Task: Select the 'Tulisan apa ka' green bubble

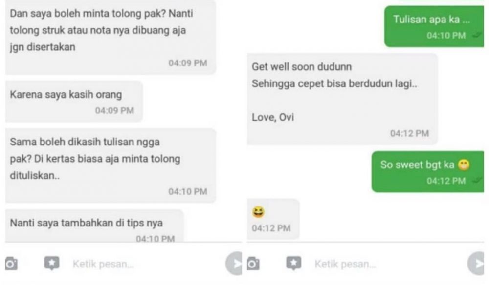Action: point(434,26)
